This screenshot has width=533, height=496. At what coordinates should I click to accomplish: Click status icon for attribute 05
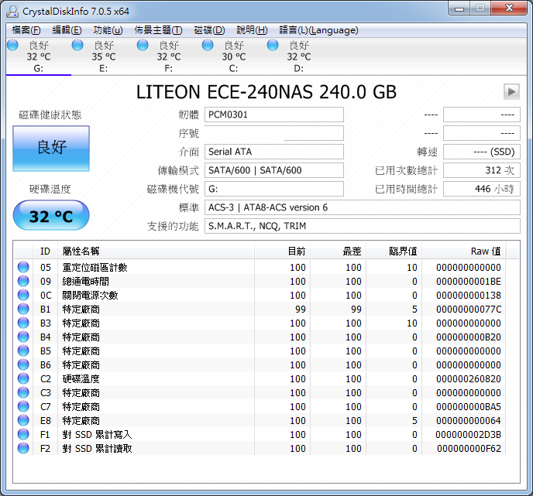tap(23, 267)
